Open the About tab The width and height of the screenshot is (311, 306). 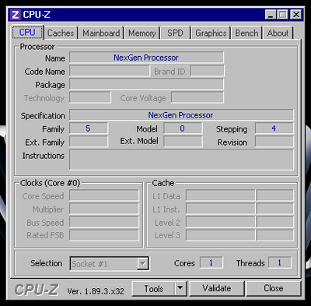[x=278, y=33]
